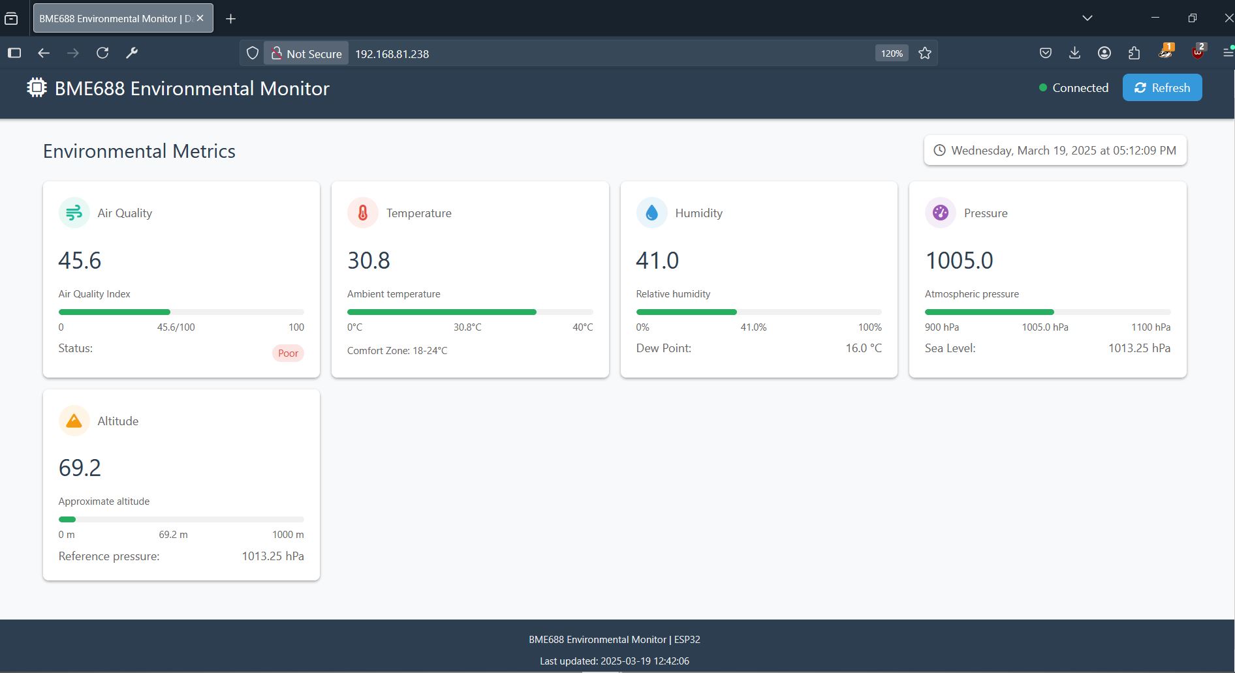This screenshot has height=673, width=1235.
Task: Click the 69.2 m label under altitude bar
Action: click(173, 535)
